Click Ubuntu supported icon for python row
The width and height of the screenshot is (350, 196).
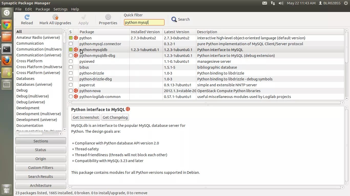click(x=76, y=38)
